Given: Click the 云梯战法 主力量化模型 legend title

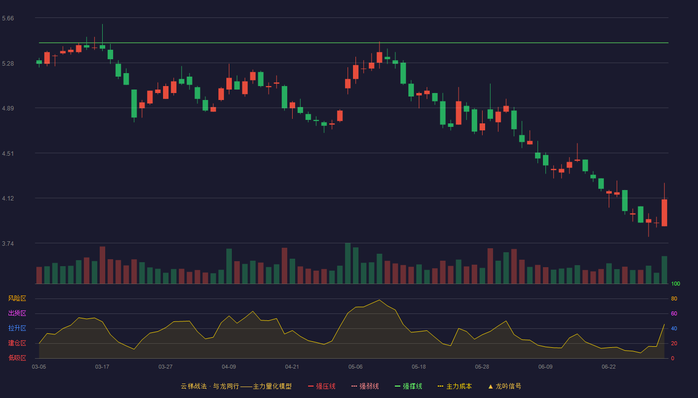Looking at the screenshot, I should (236, 386).
